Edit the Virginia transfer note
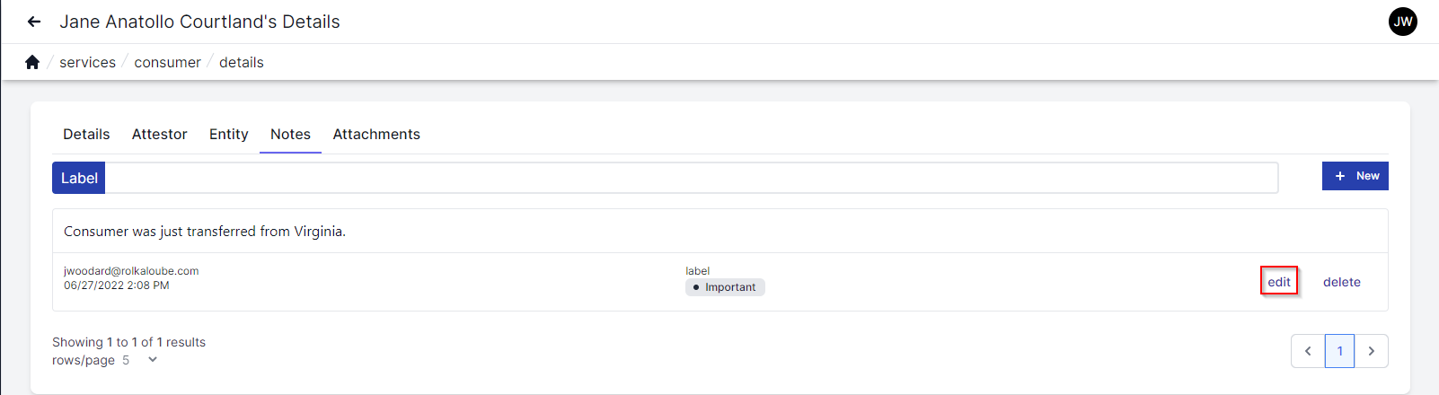 click(1279, 282)
